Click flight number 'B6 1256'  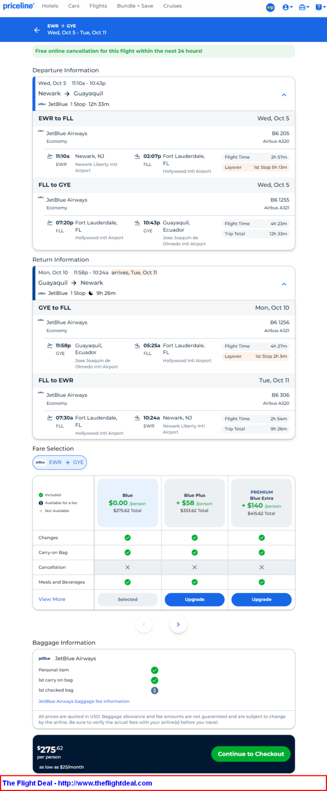(280, 323)
